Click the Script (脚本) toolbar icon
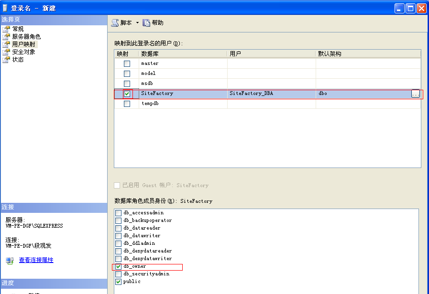This screenshot has height=294, width=429. click(x=115, y=23)
